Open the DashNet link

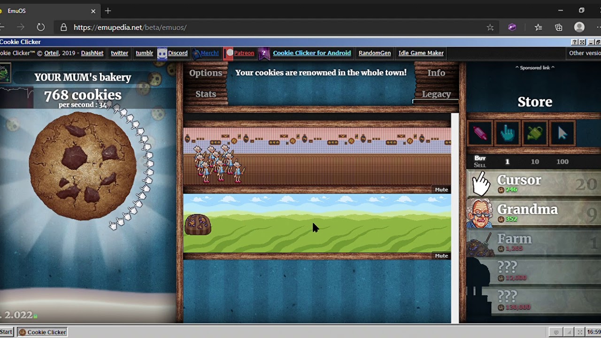coord(92,53)
